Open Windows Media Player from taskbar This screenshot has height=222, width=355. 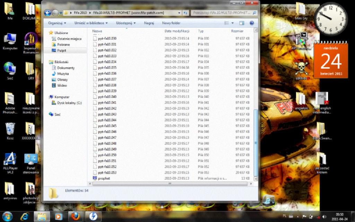(x=58, y=217)
